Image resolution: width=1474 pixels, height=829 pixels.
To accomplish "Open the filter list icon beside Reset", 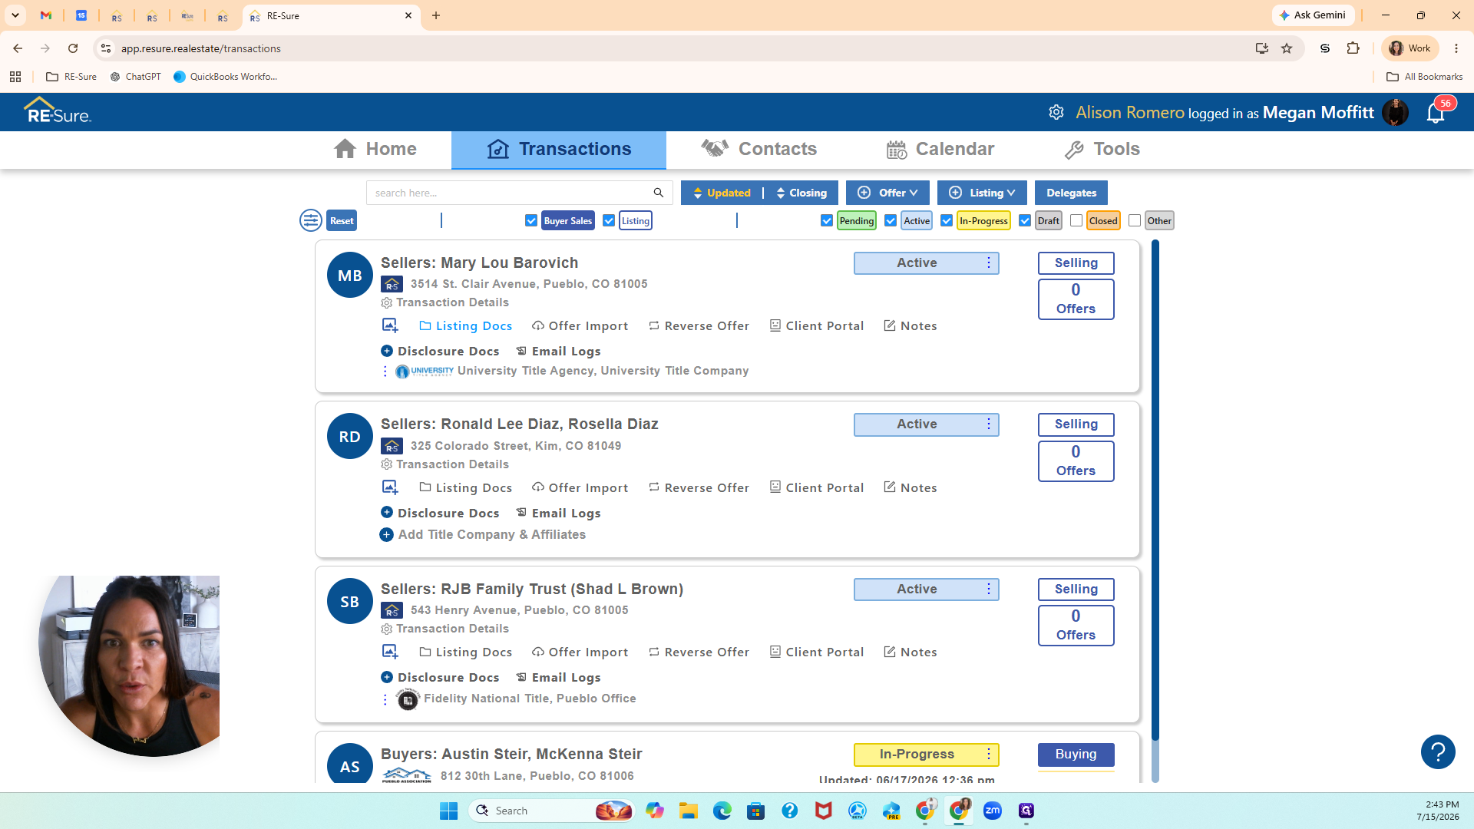I will 310,220.
